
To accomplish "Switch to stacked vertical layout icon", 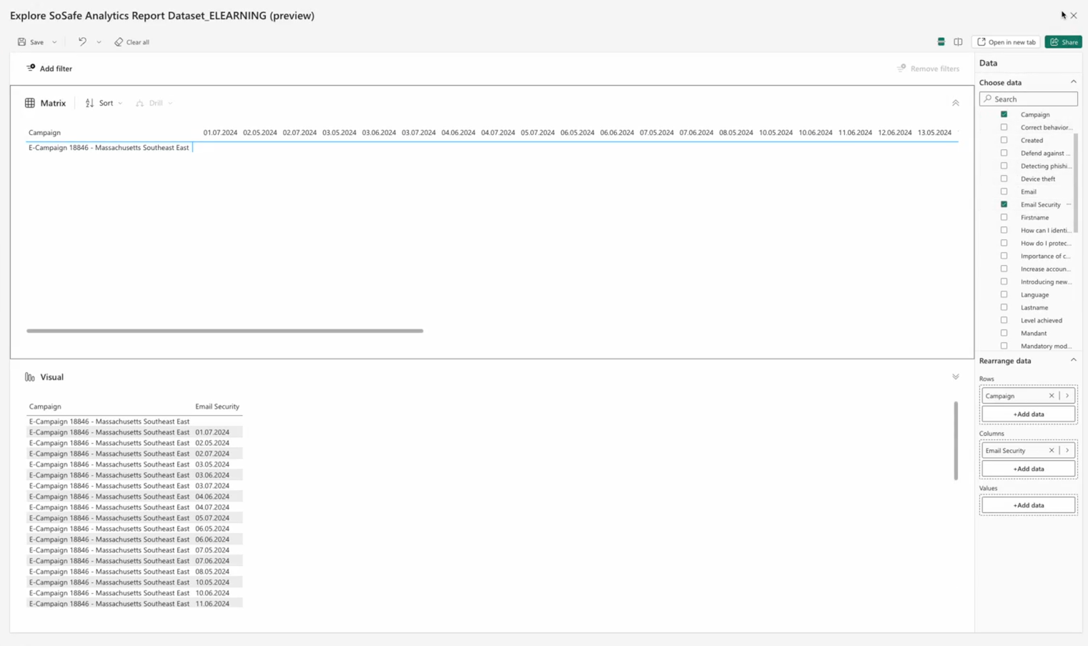I will [x=941, y=42].
